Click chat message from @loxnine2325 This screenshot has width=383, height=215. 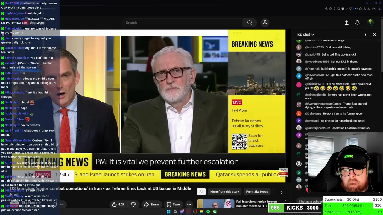(x=338, y=47)
